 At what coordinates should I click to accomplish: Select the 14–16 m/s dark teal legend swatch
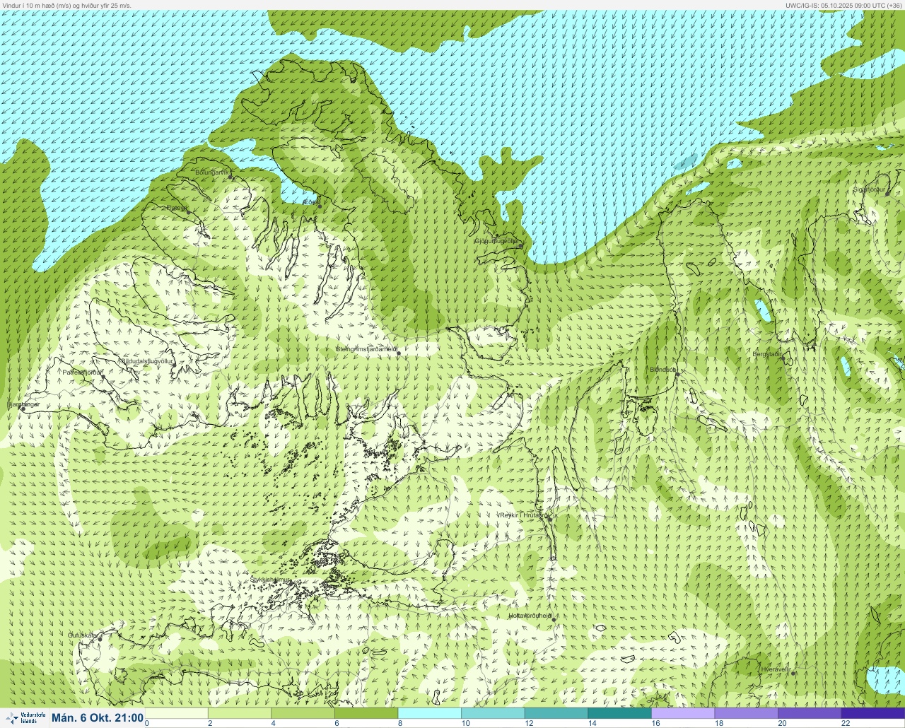[619, 713]
